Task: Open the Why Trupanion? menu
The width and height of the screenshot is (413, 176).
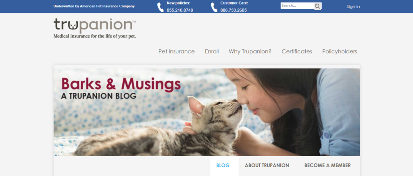Action: tap(250, 51)
